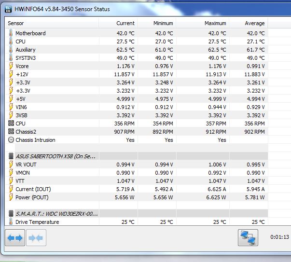Screen dimensions: 291x262
Task: Click the HWiNFO64 title bar app icon
Action: [x=8, y=9]
